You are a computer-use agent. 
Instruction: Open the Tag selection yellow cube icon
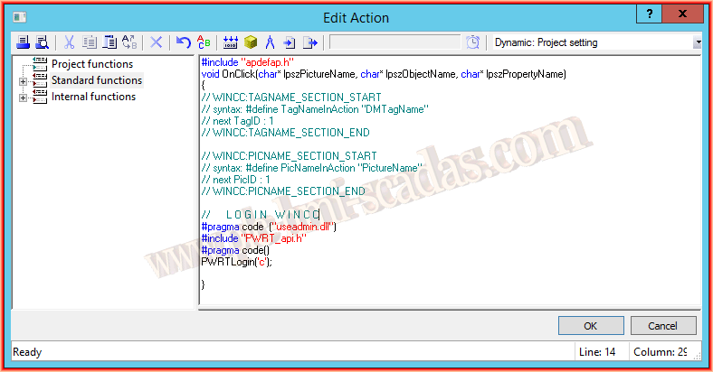coord(251,42)
